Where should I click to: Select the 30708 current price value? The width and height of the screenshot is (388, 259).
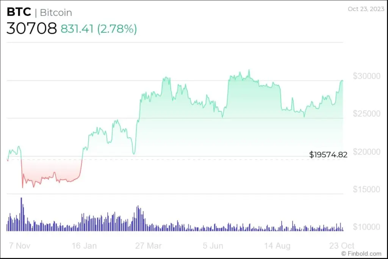coord(31,28)
